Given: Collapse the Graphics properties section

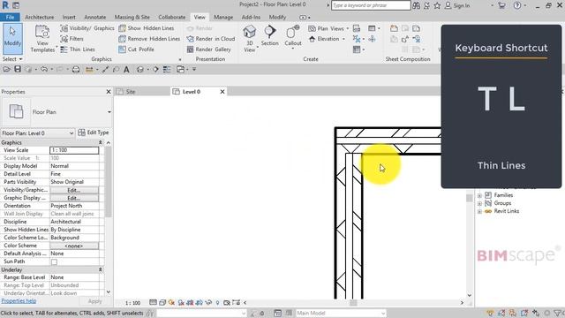Looking at the screenshot, I should click(x=100, y=142).
